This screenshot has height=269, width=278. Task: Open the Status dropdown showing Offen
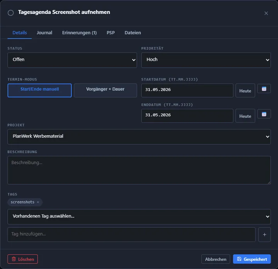point(72,60)
